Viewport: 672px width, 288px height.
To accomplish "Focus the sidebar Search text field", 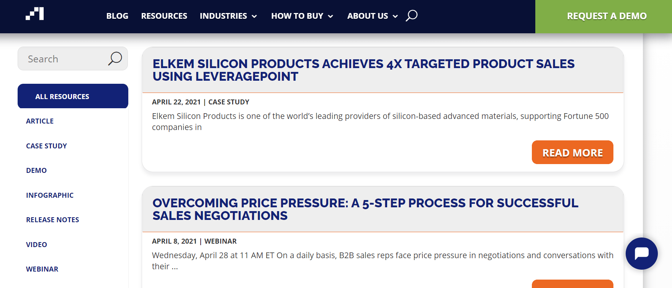I will (63, 59).
